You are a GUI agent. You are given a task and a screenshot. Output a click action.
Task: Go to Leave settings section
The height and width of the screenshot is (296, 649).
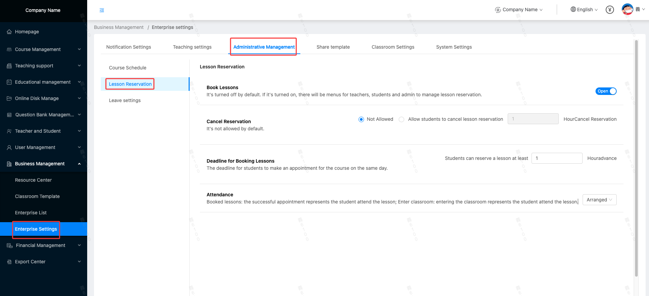tap(125, 100)
